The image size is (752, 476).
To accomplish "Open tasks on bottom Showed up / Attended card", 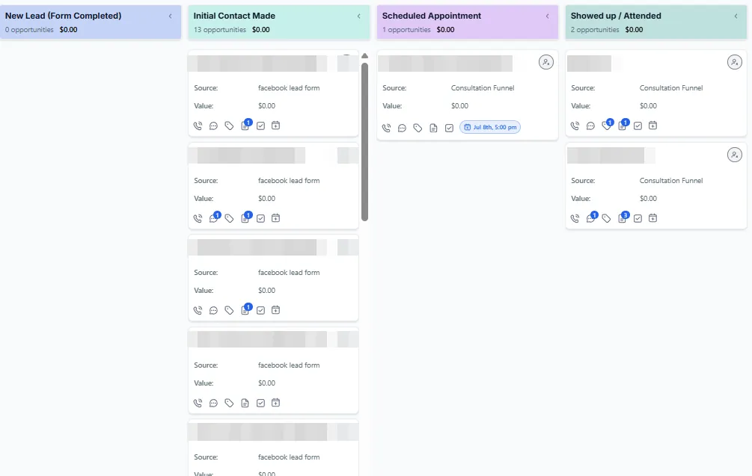I will pos(638,218).
